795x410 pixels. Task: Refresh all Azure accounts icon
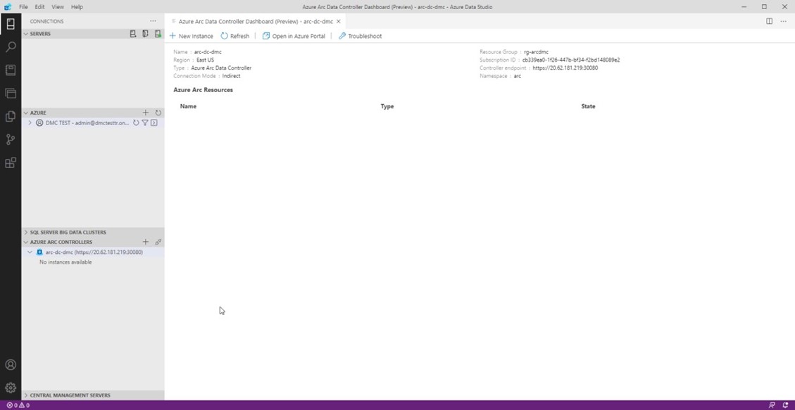coord(158,113)
